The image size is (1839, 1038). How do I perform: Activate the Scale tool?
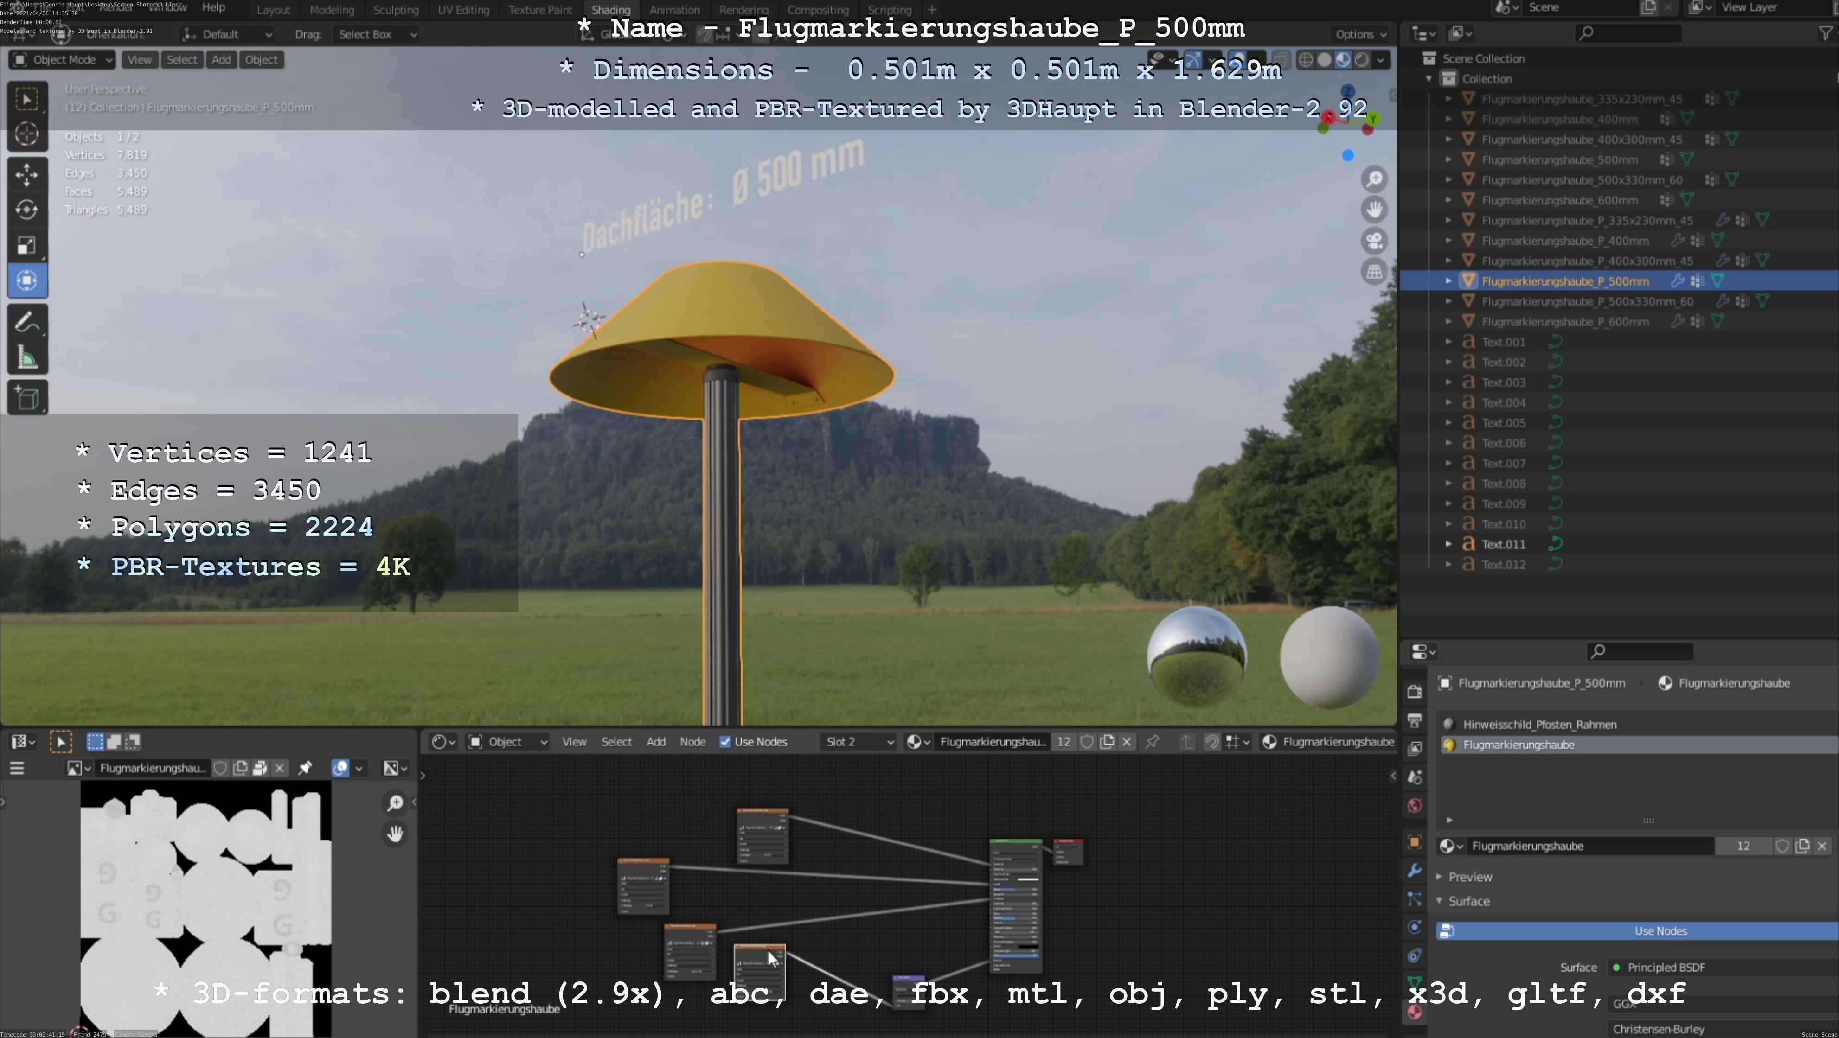click(27, 245)
